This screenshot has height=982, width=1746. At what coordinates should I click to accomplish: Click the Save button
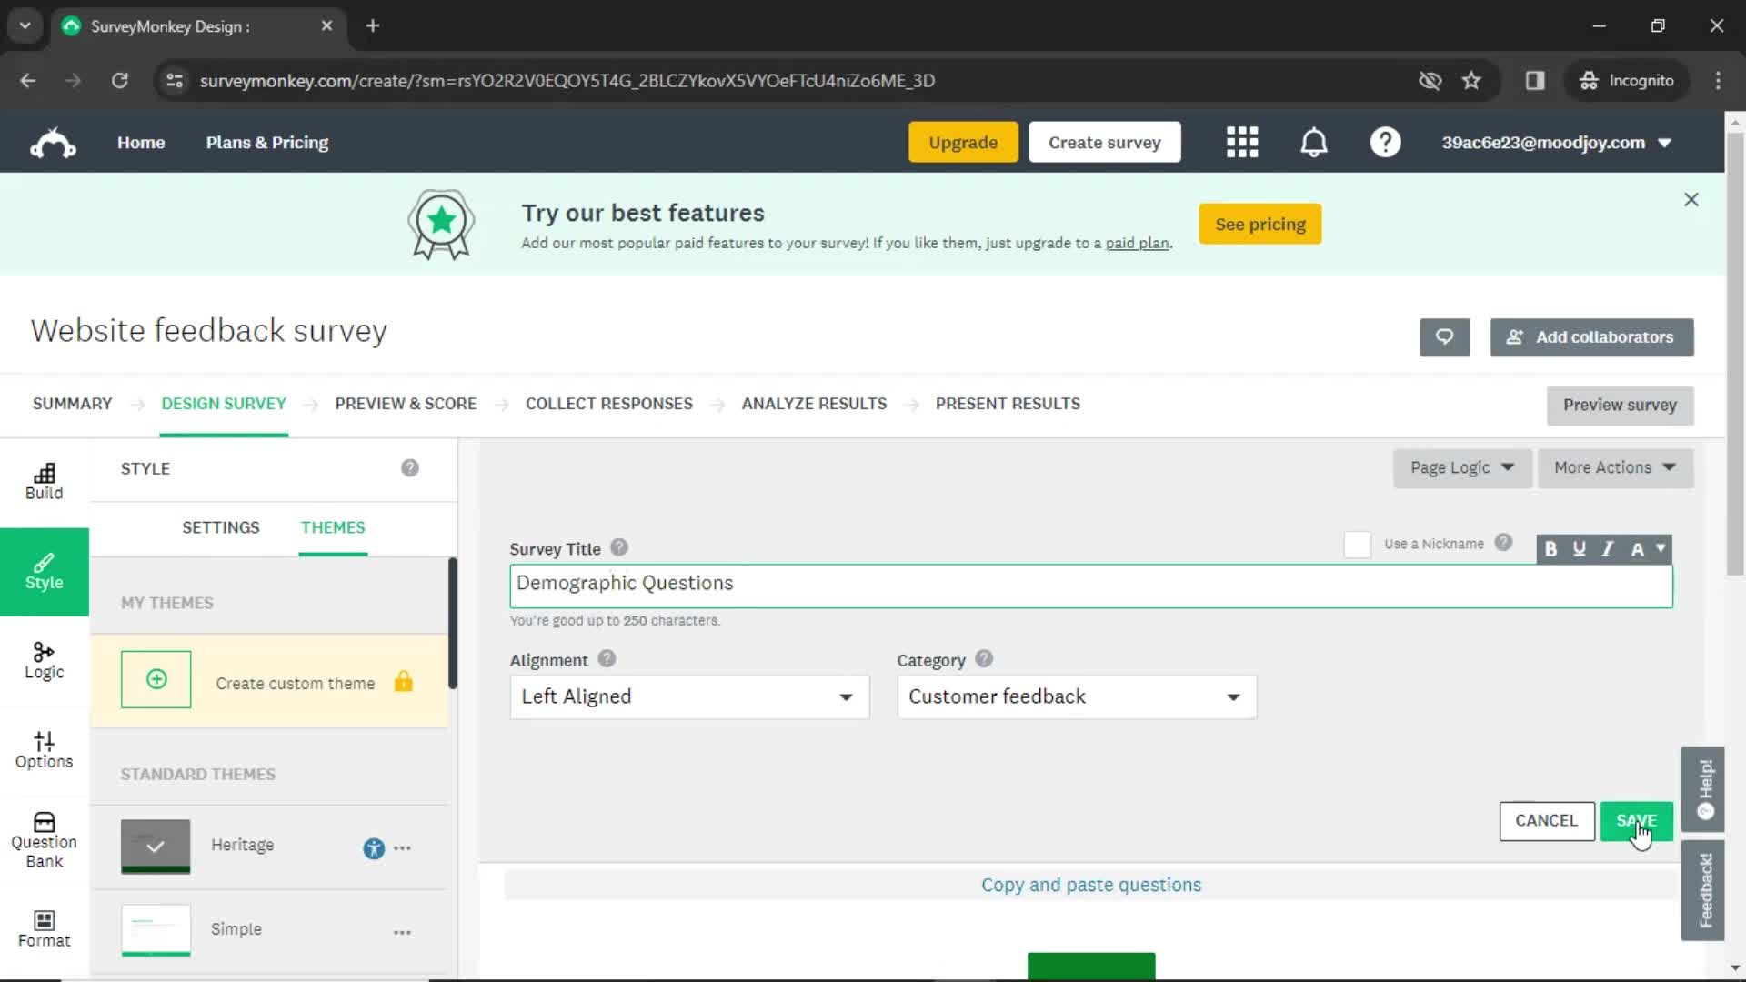click(x=1636, y=820)
